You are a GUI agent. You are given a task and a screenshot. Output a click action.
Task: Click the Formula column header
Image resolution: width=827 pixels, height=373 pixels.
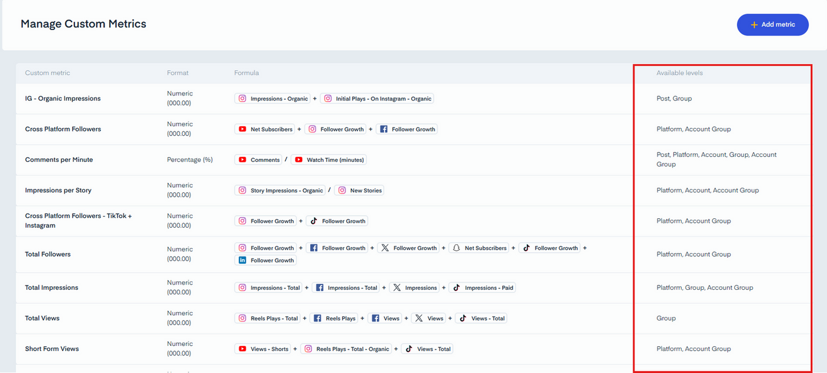click(x=246, y=73)
